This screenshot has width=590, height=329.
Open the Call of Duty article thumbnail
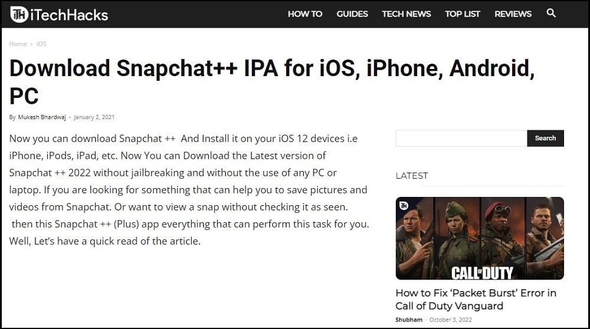coord(480,238)
